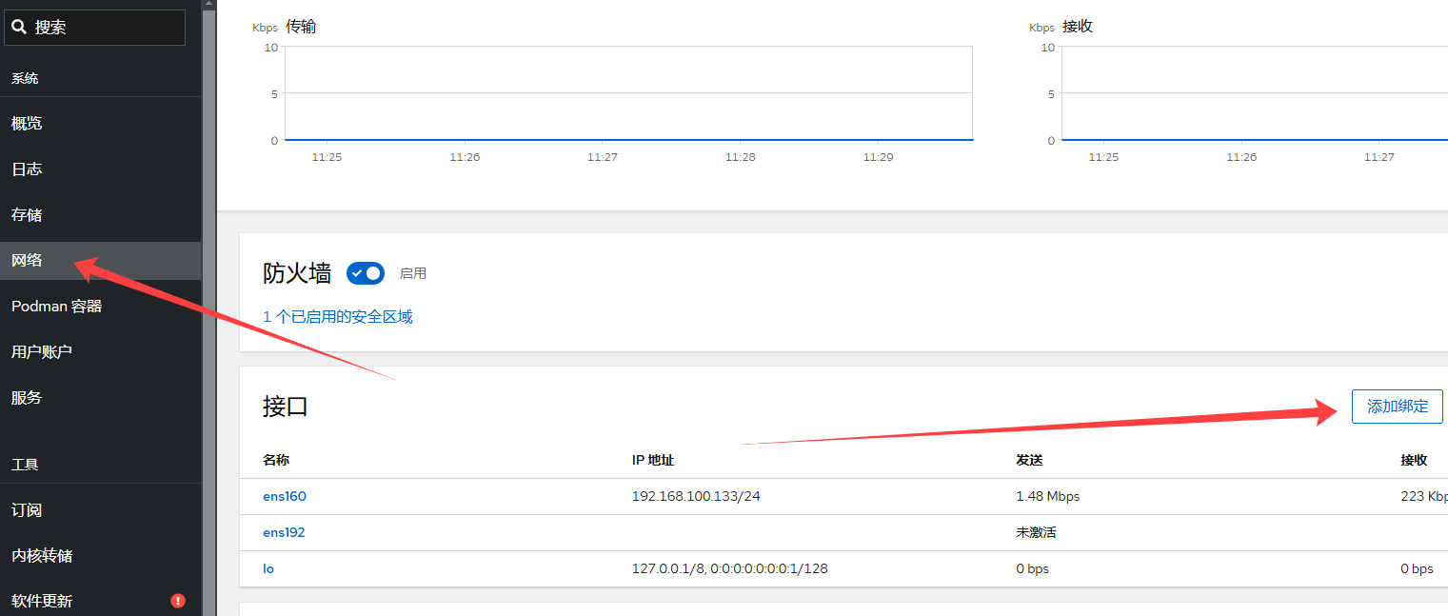Click the 添加绑定 add bond button
This screenshot has height=616, width=1448.
coord(1397,407)
